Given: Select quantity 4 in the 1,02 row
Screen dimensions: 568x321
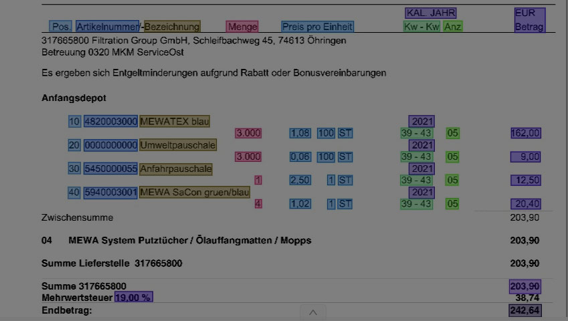Looking at the screenshot, I should click(258, 204).
